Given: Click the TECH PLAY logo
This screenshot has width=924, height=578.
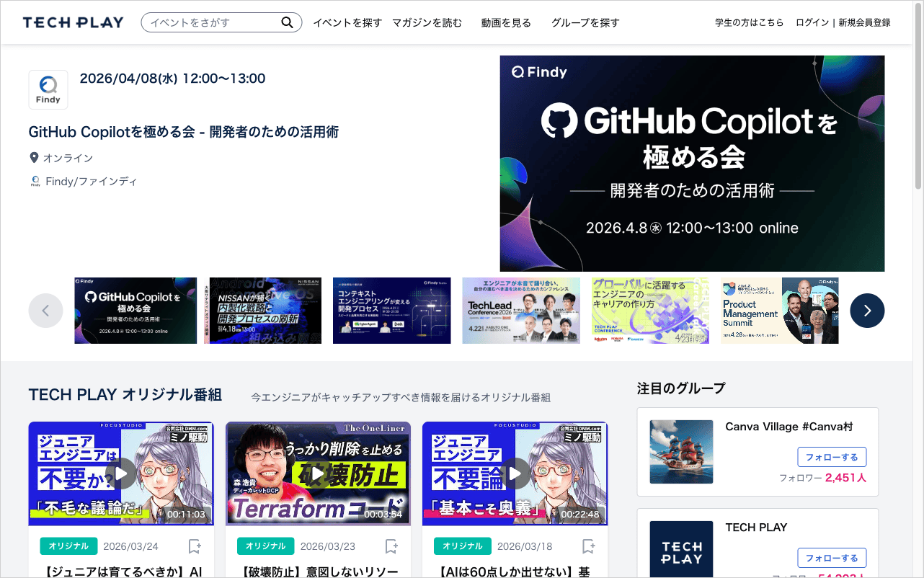Looking at the screenshot, I should click(x=73, y=22).
